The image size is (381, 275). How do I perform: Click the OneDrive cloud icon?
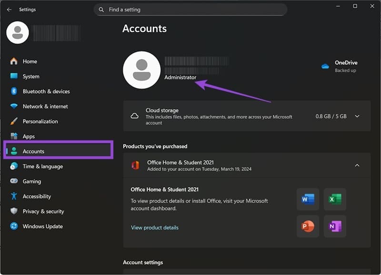[x=326, y=66]
